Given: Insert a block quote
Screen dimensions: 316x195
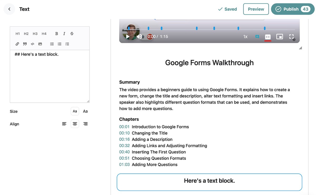Looking at the screenshot, I should 25,44.
